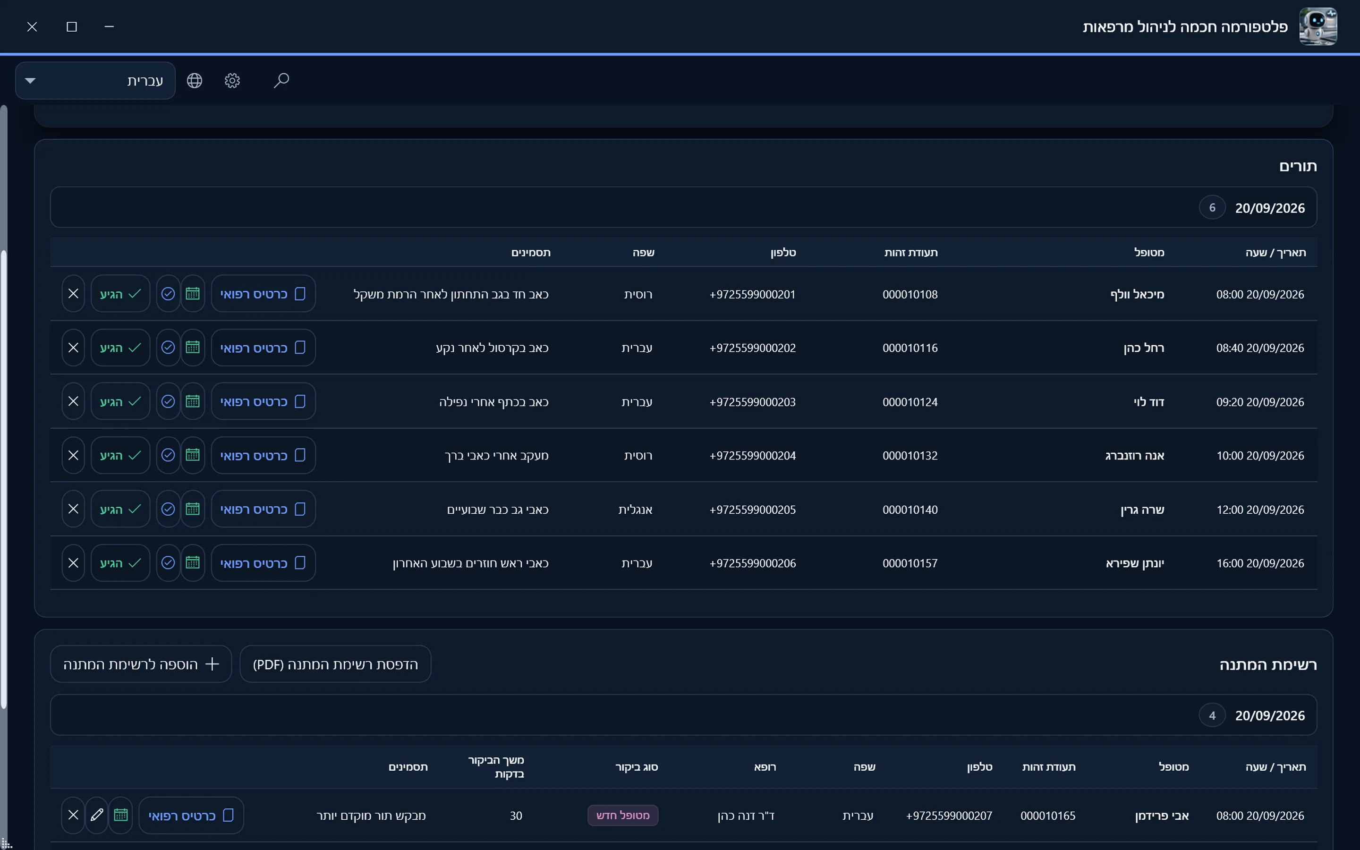
Task: Click calendar icon in מיכאל וולף row
Action: [193, 293]
